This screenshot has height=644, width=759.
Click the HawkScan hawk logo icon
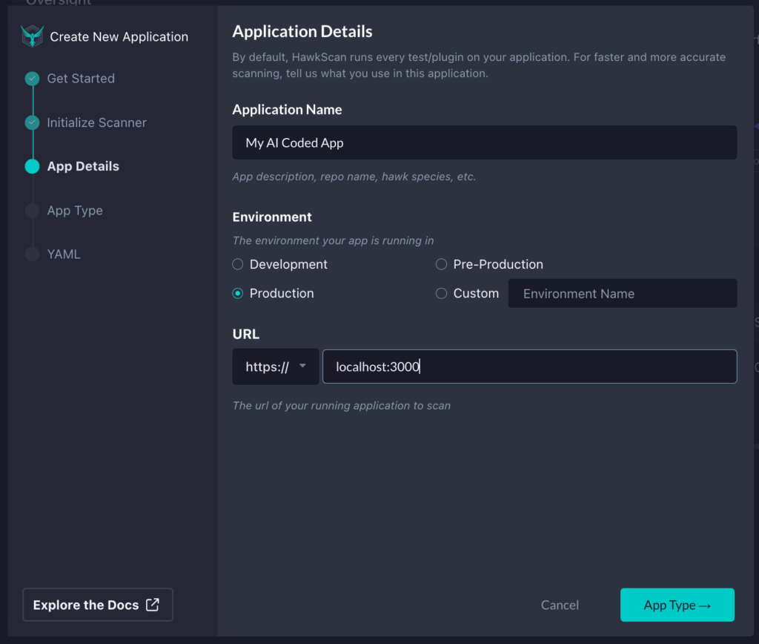click(x=32, y=35)
